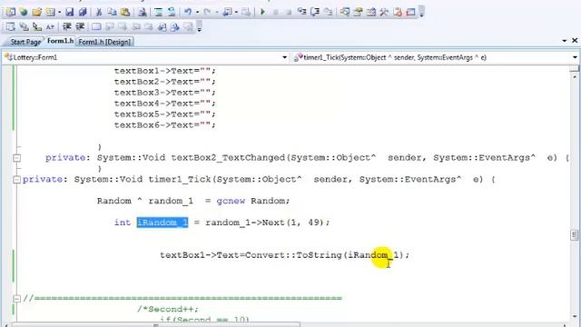Switch to the Form1.h [Design] tab

pyautogui.click(x=104, y=42)
